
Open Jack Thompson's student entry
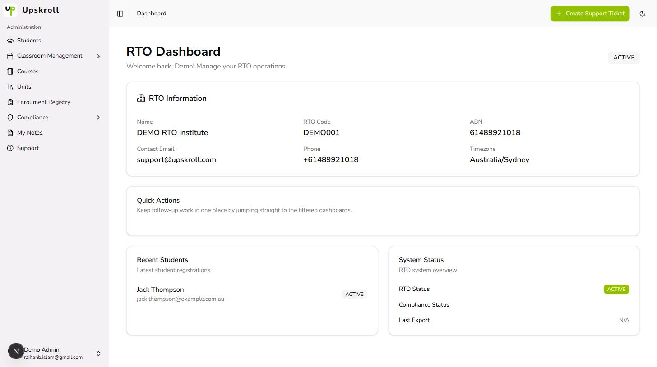pos(252,294)
